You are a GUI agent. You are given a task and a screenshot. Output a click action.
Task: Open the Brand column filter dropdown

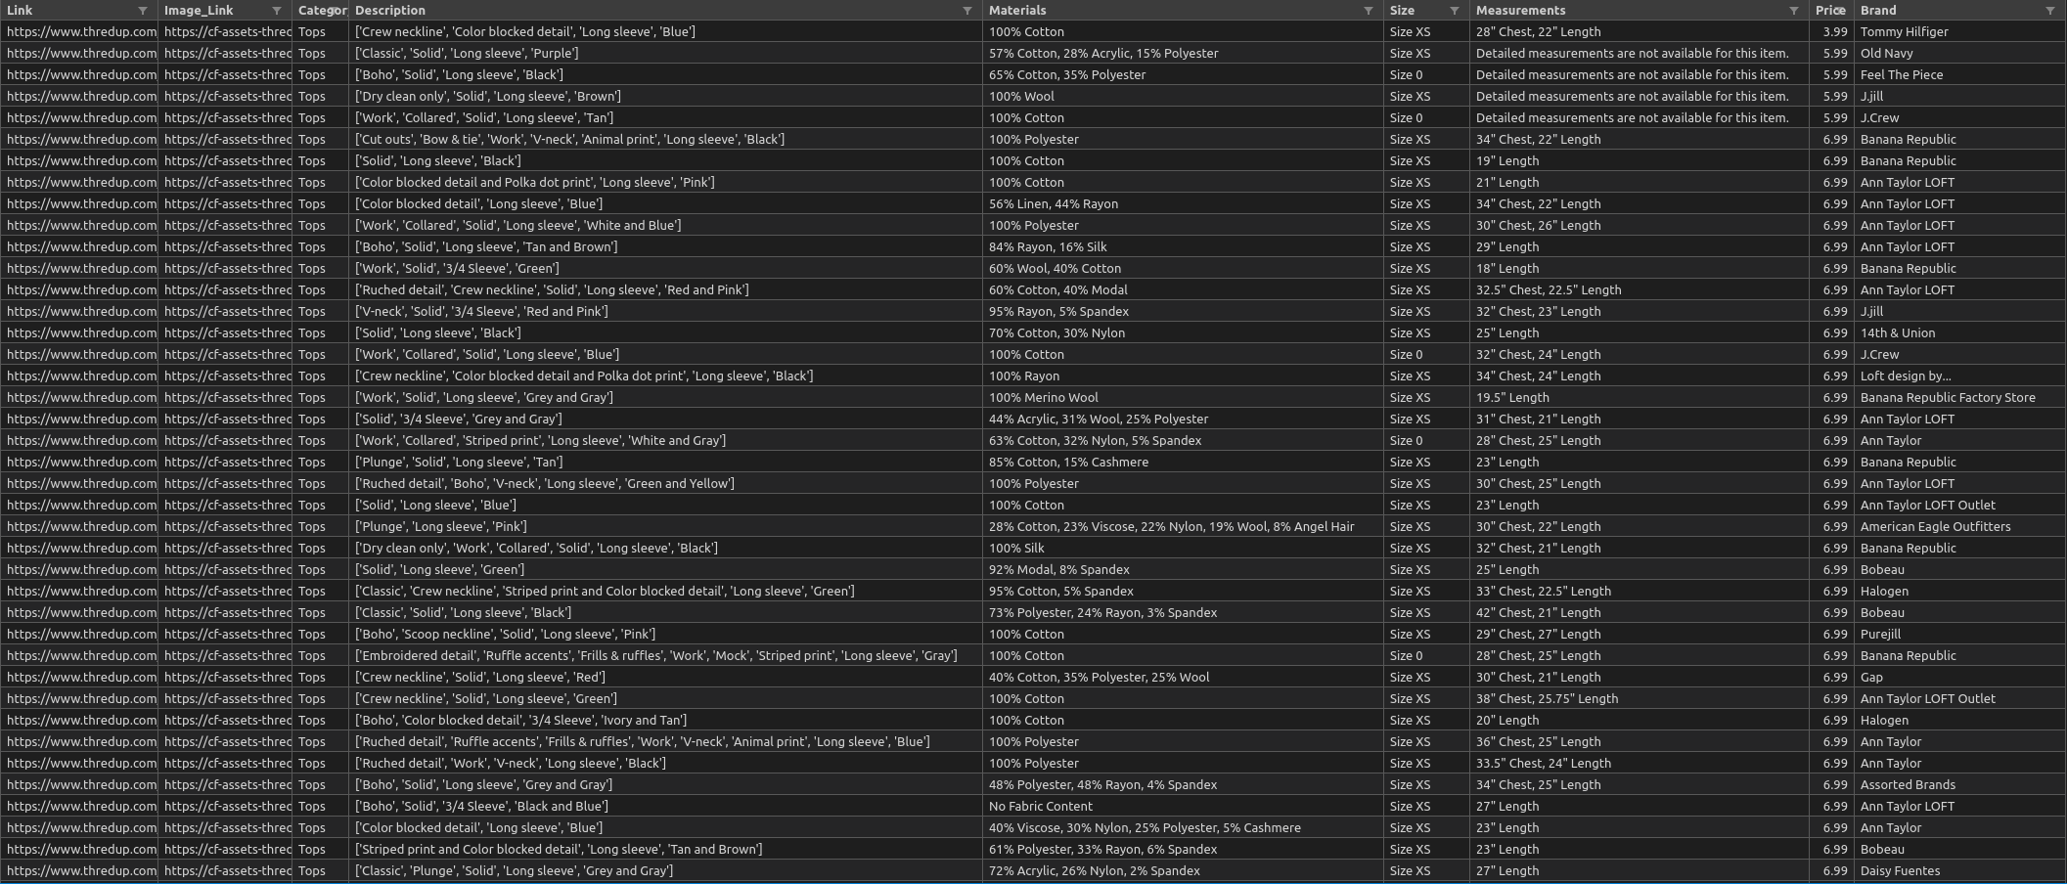coord(2050,11)
